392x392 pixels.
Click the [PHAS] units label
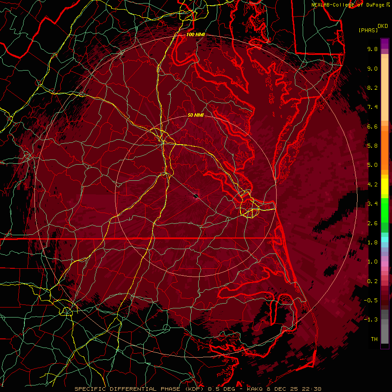click(x=368, y=30)
